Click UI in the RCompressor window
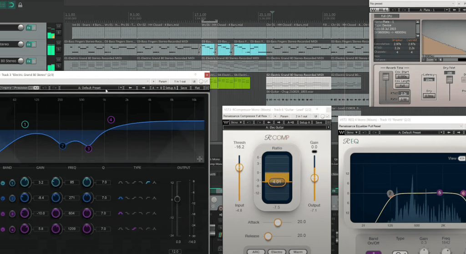Screen dimensions: 466x254 [316, 116]
